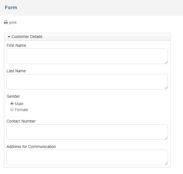The image size is (183, 174).
Task: Select the Male radio button
Action: pyautogui.click(x=12, y=103)
